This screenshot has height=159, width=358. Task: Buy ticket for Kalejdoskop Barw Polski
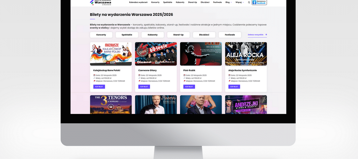click(x=99, y=86)
